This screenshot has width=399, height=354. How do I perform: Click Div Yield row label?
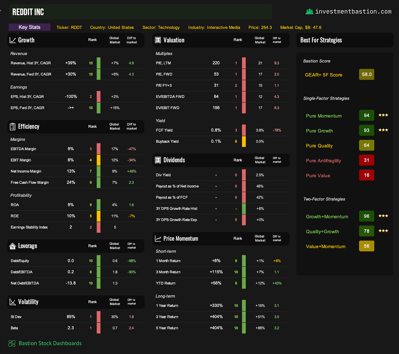[163, 175]
